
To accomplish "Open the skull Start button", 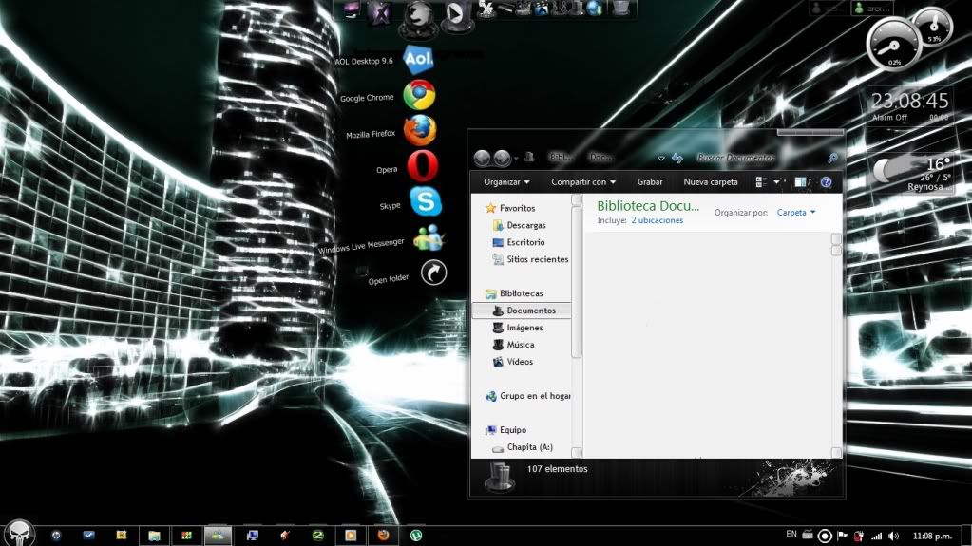I will pyautogui.click(x=19, y=533).
